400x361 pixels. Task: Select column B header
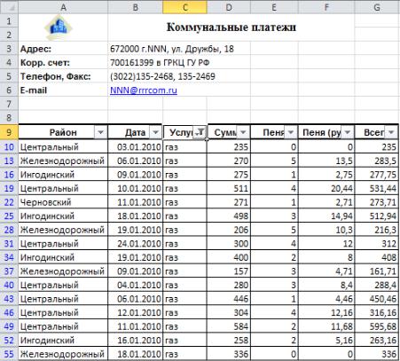(x=135, y=7)
